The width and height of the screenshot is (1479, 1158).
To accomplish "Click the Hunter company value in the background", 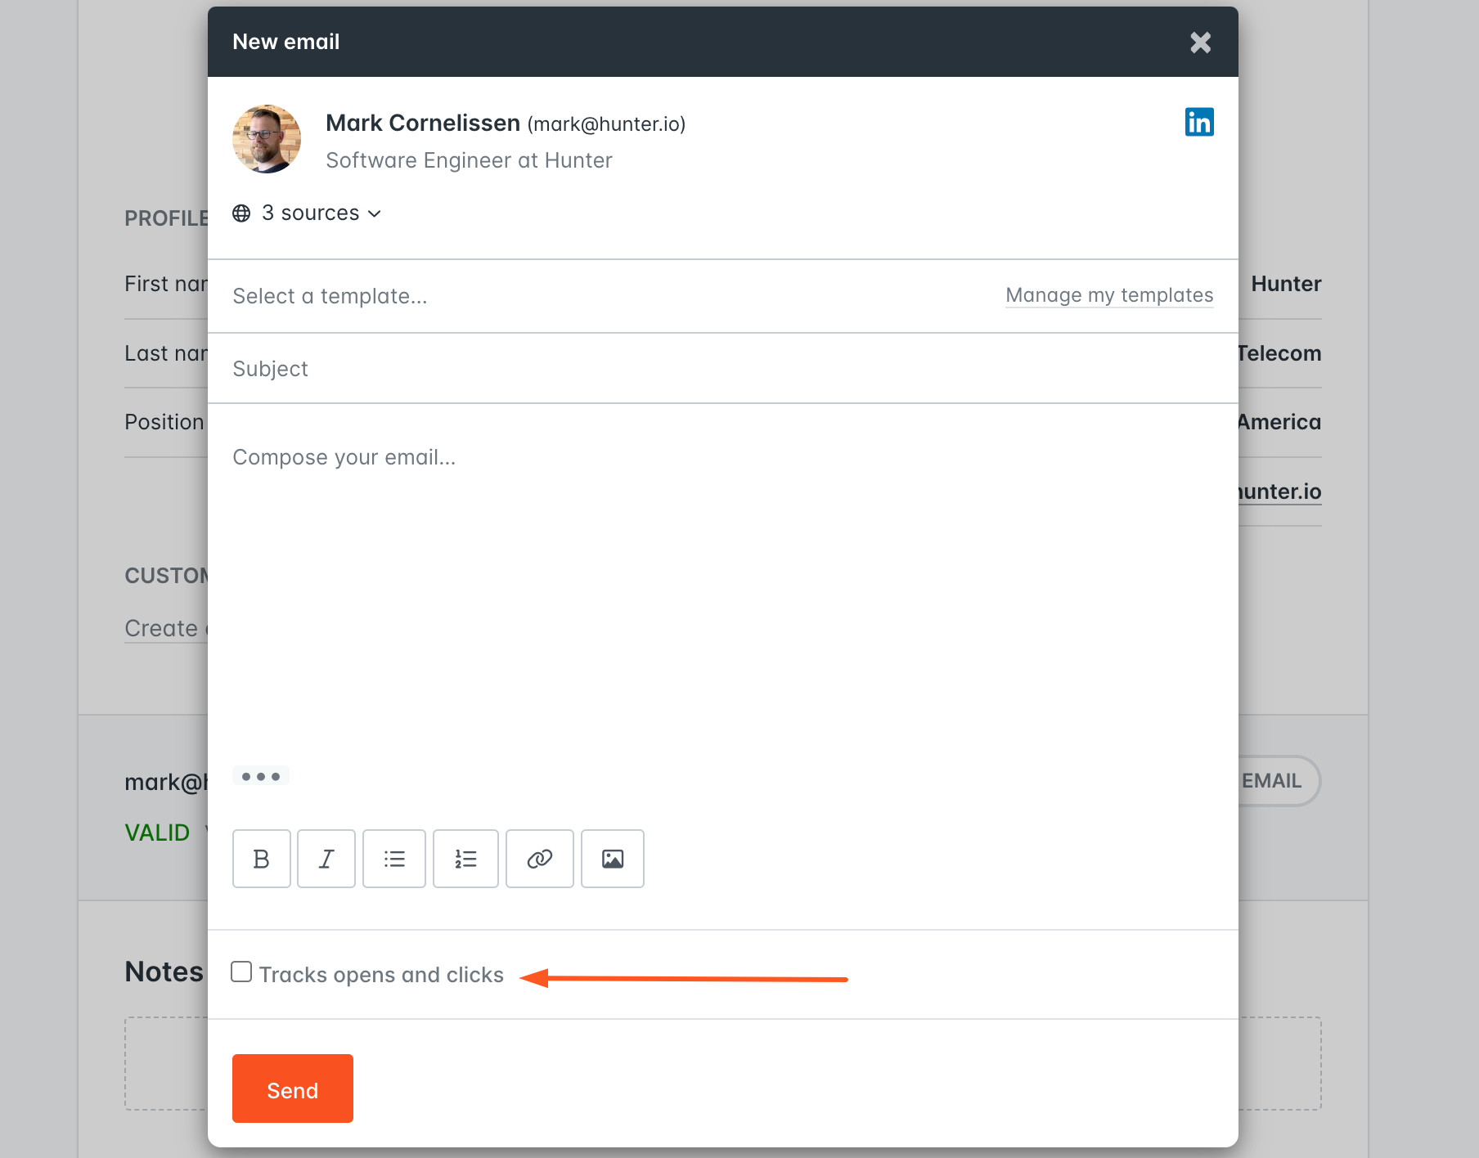I will click(1286, 284).
